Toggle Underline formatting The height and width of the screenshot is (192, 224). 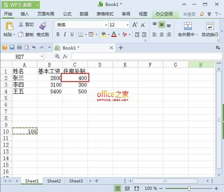coord(72,34)
